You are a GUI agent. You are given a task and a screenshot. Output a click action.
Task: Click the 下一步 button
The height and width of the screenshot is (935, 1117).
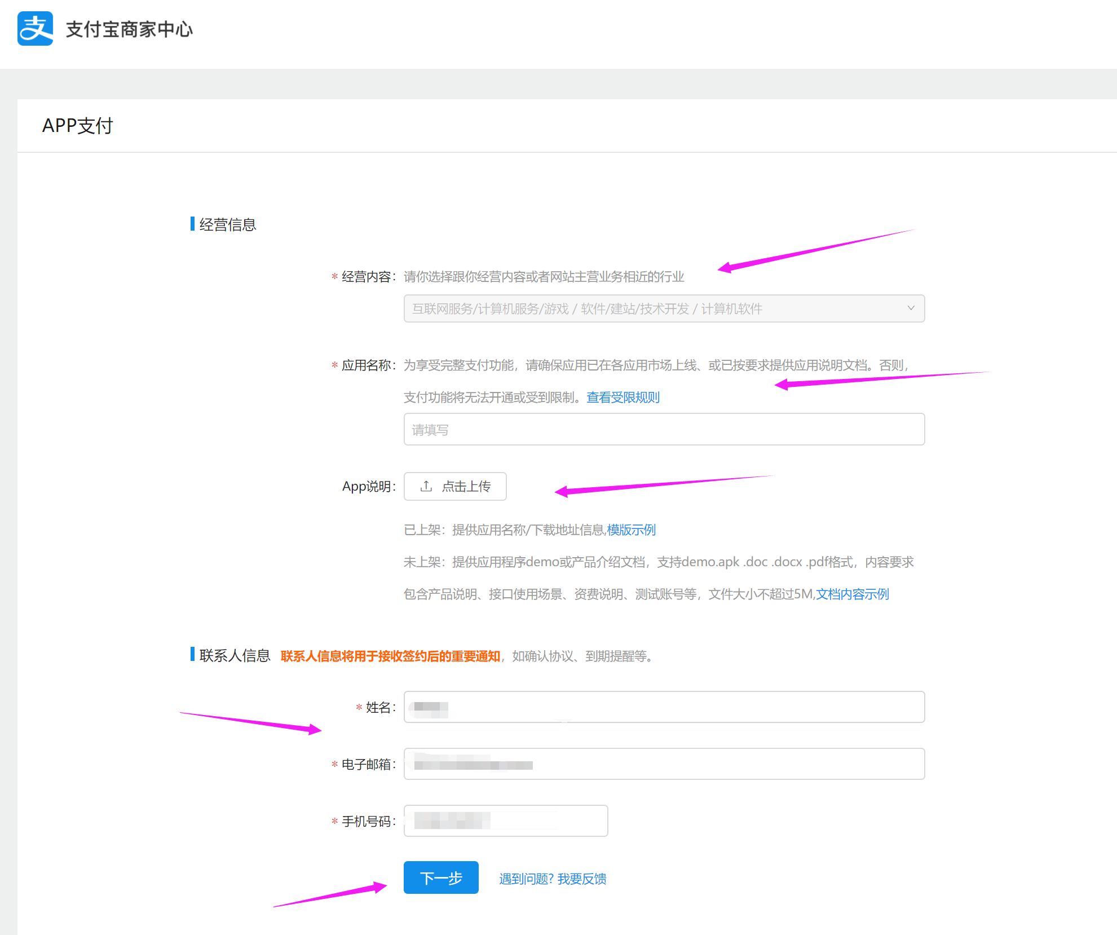tap(441, 877)
